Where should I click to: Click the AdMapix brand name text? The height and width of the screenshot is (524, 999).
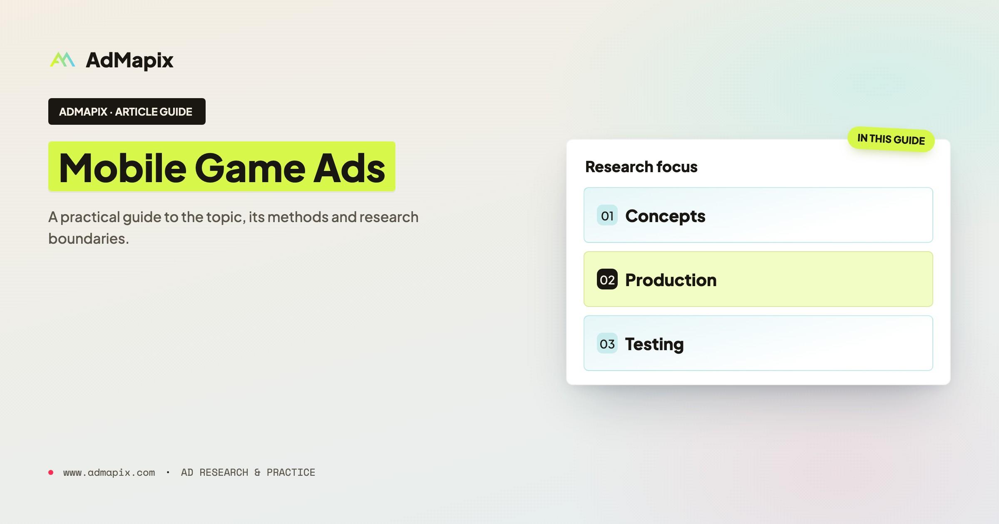click(x=129, y=60)
